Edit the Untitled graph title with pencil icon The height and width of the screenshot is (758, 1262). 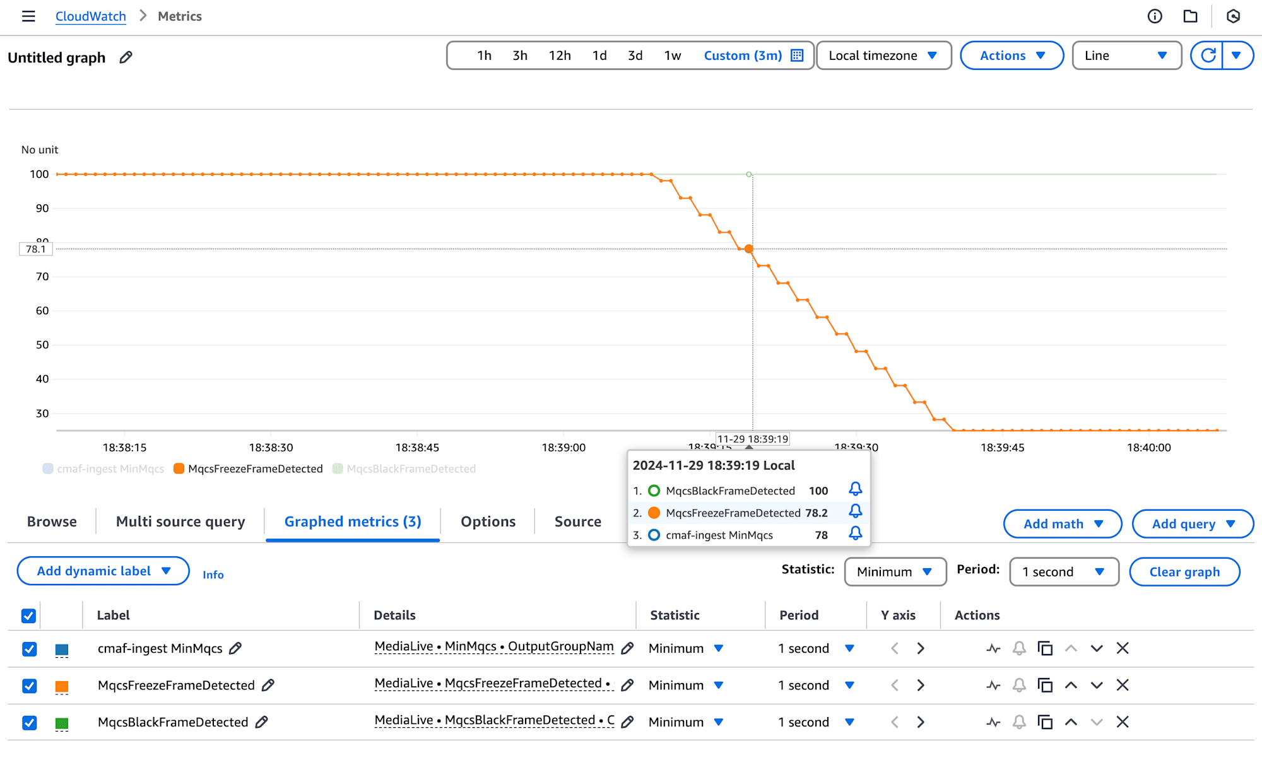[126, 57]
